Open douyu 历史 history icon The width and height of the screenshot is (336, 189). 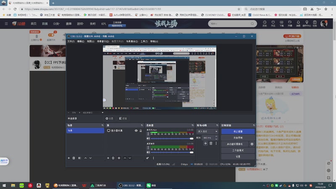point(265,24)
